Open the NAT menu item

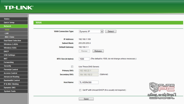pyautogui.click(x=14, y=58)
